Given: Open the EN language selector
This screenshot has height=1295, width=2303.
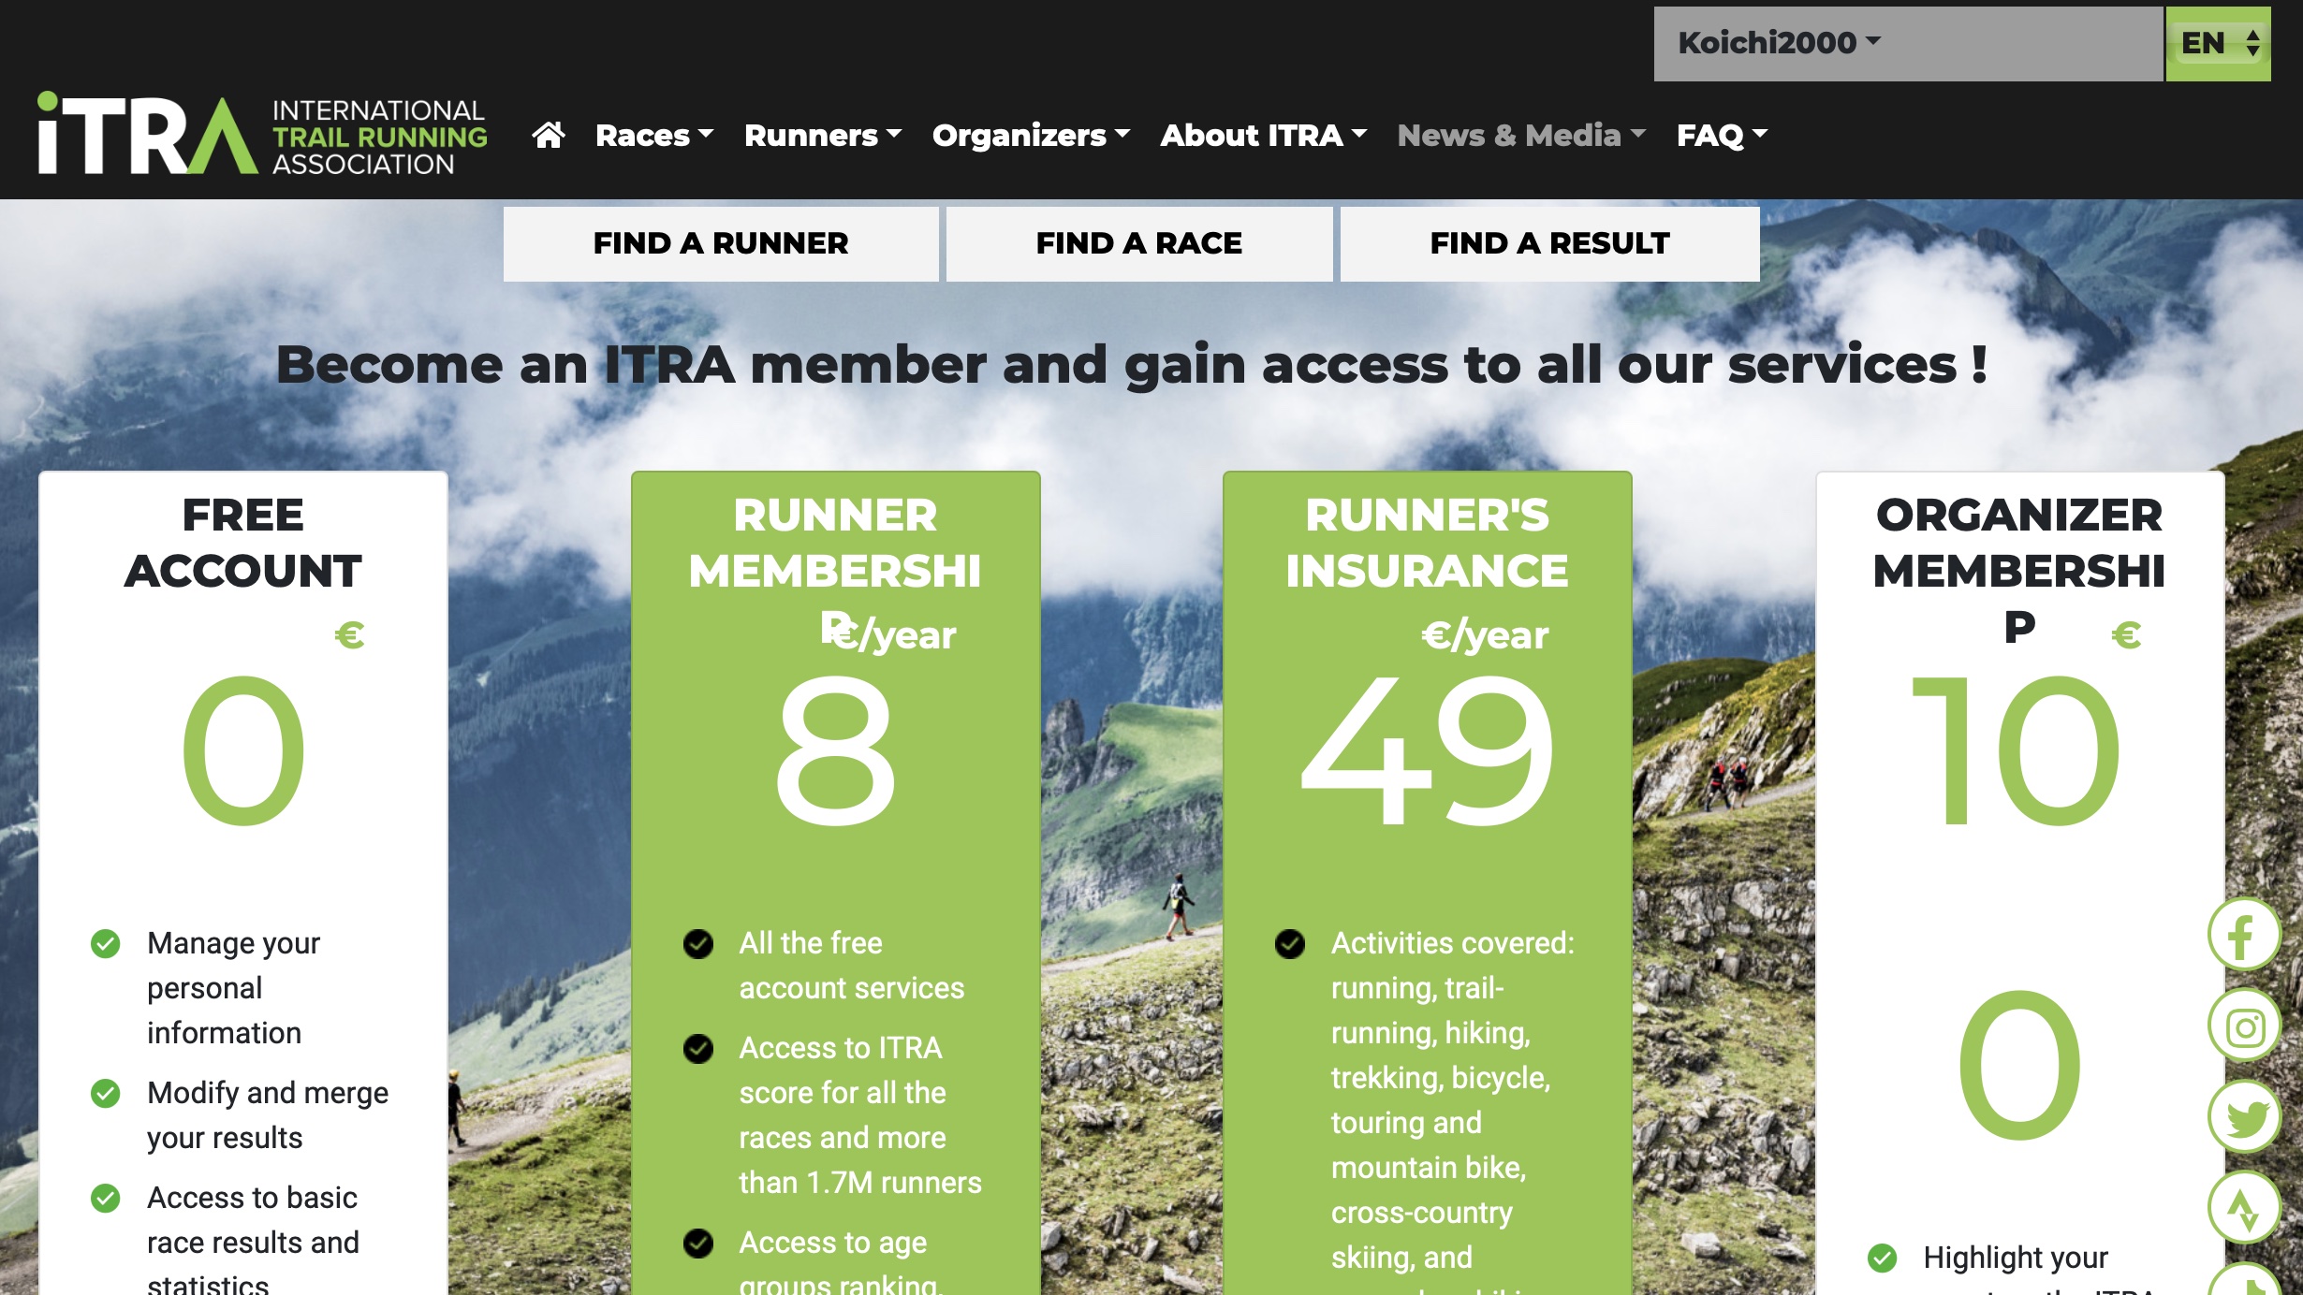Looking at the screenshot, I should 2219,43.
